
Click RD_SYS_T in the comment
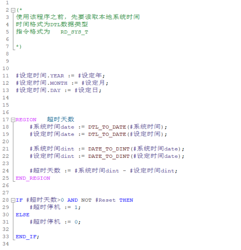pos(74,32)
